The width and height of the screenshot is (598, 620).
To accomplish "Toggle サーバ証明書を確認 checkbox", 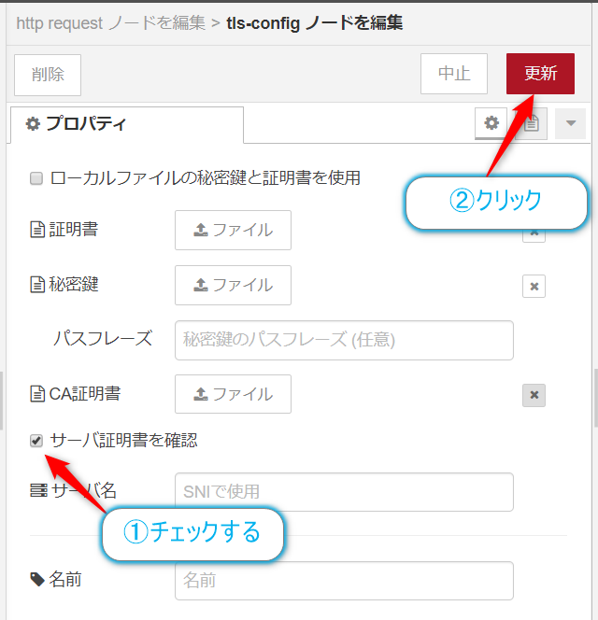I will click(36, 441).
